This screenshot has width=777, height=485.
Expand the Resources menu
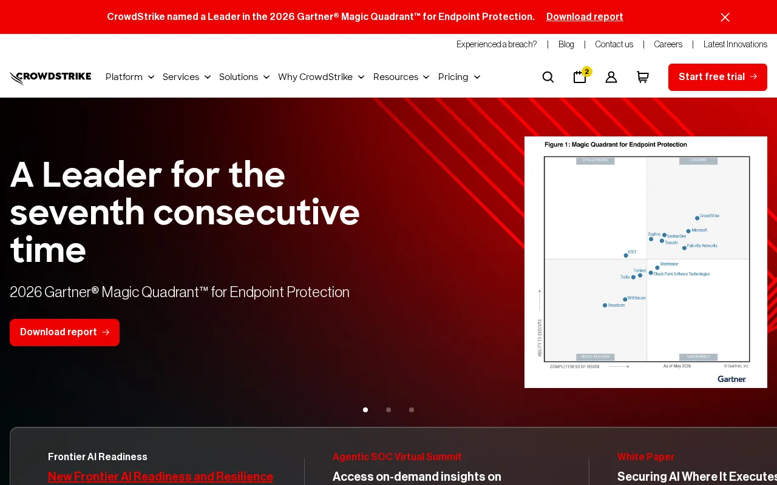tap(401, 77)
